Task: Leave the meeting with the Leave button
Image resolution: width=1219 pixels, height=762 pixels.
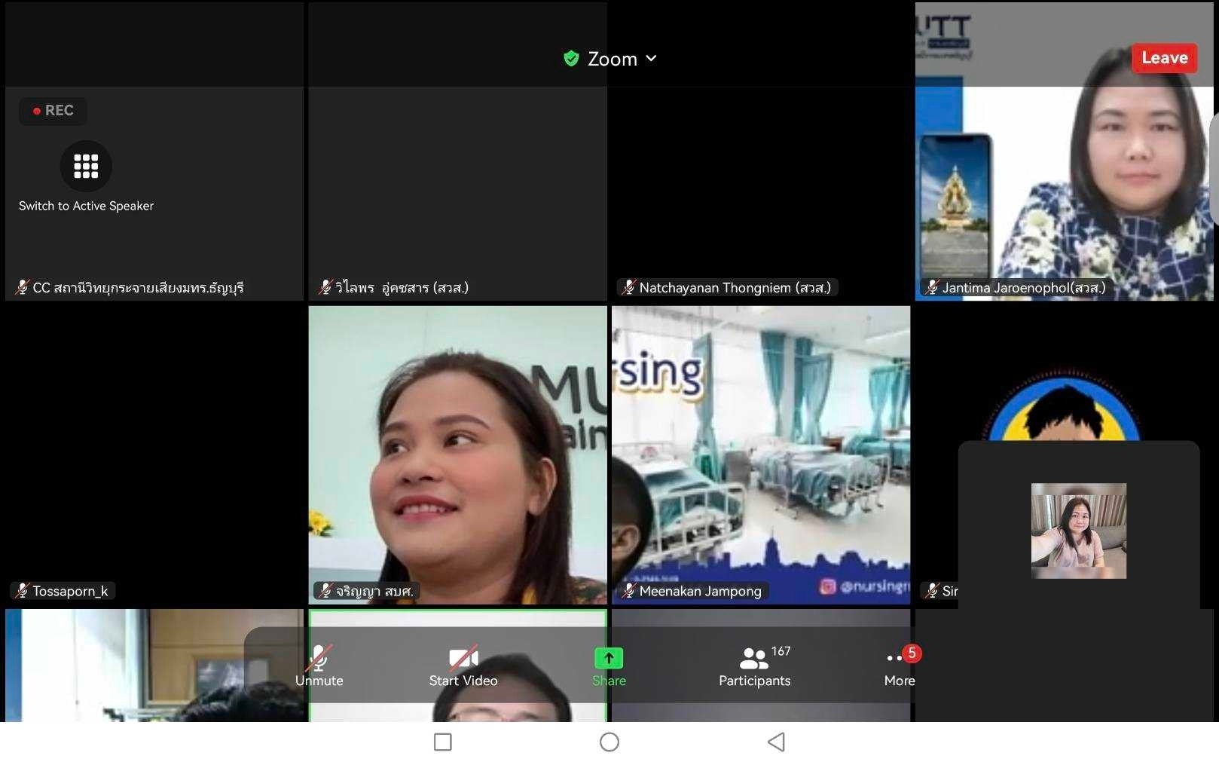Action: pos(1164,58)
